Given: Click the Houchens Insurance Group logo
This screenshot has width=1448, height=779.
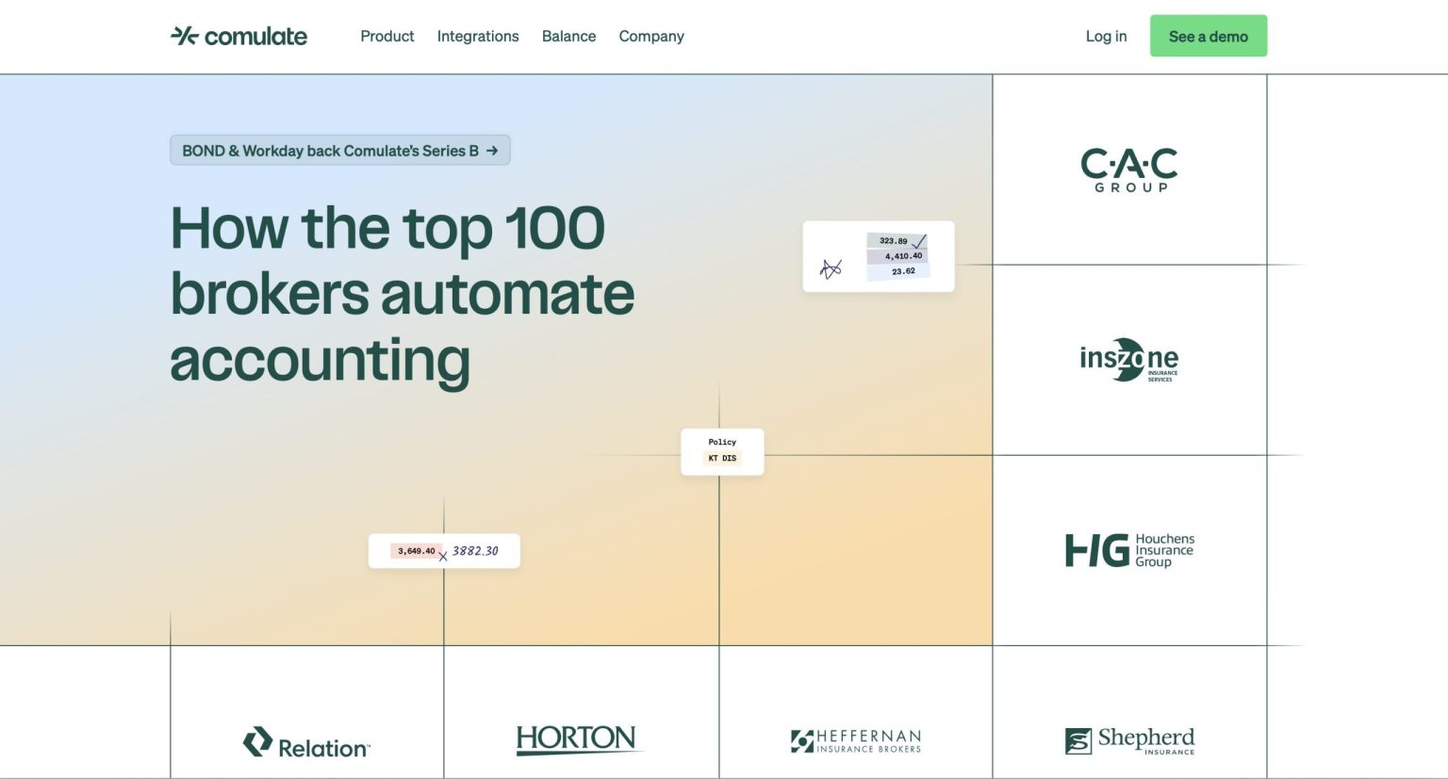Looking at the screenshot, I should pyautogui.click(x=1129, y=550).
